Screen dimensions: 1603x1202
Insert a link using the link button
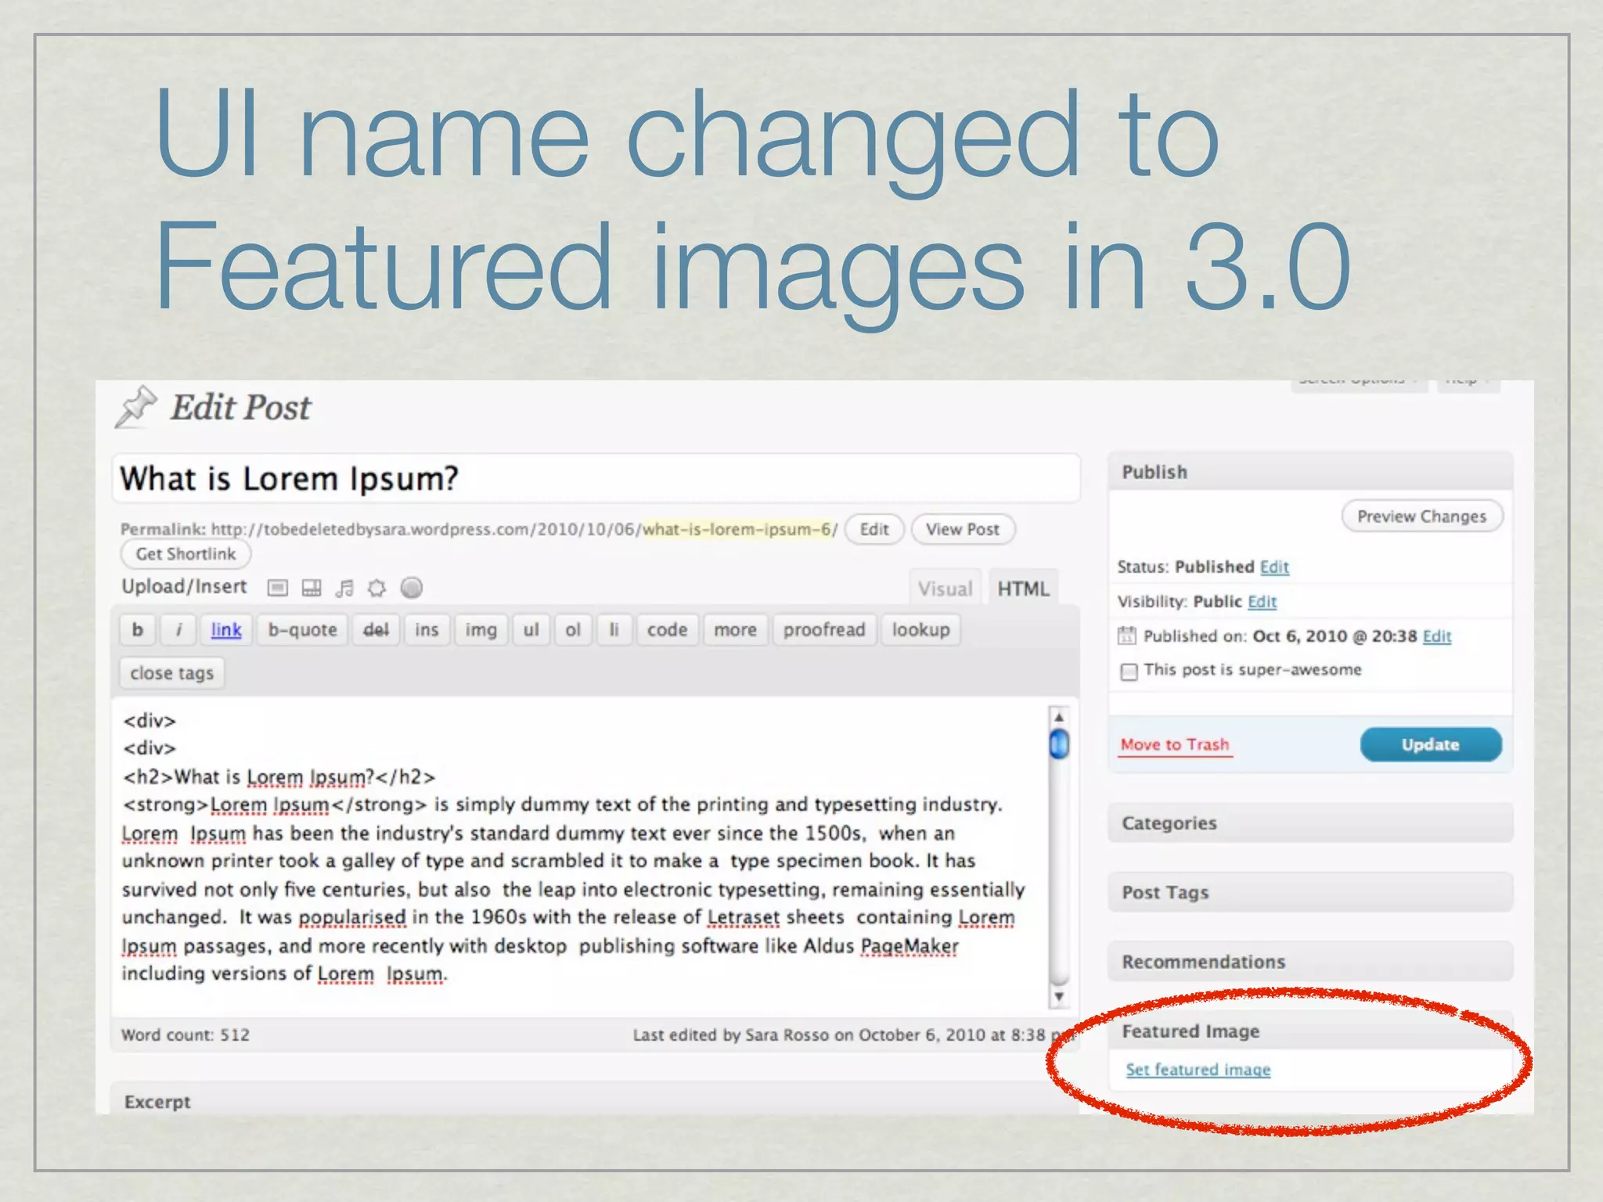point(226,630)
